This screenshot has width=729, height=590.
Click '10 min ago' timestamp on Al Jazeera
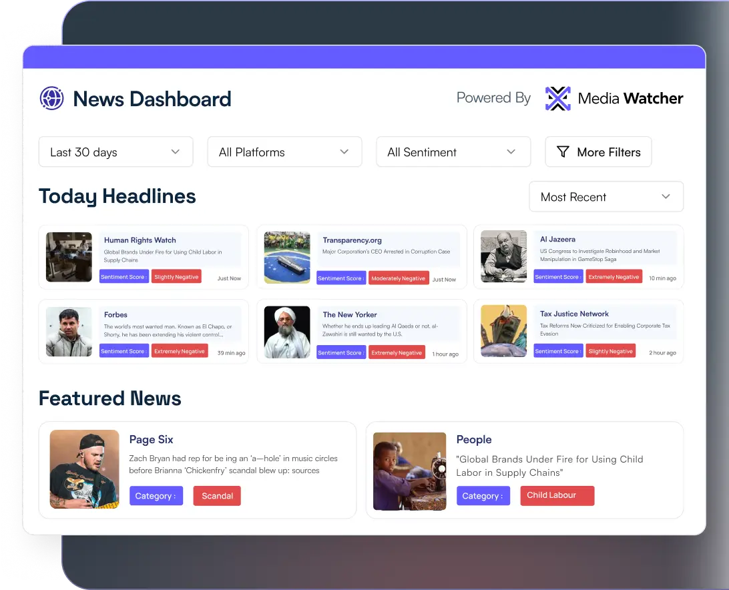coord(662,278)
